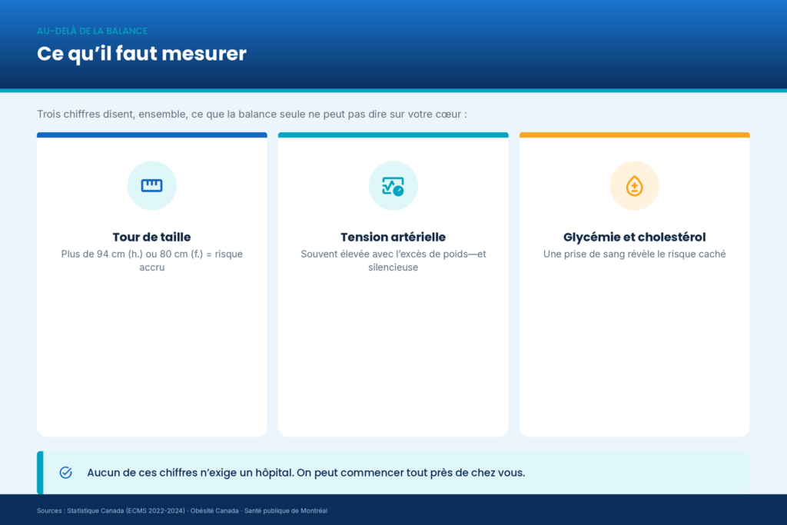
Task: Click the orange blood drop icon
Action: point(634,186)
